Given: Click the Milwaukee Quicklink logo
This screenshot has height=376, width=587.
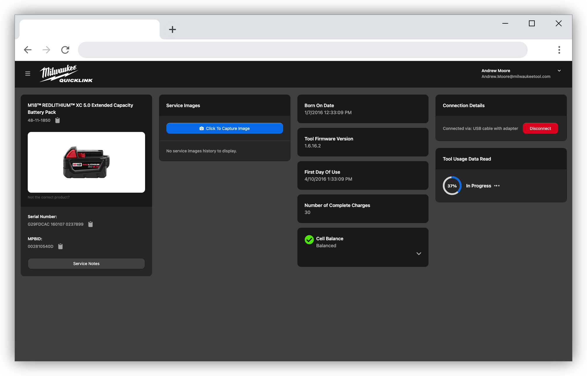Looking at the screenshot, I should tap(66, 74).
